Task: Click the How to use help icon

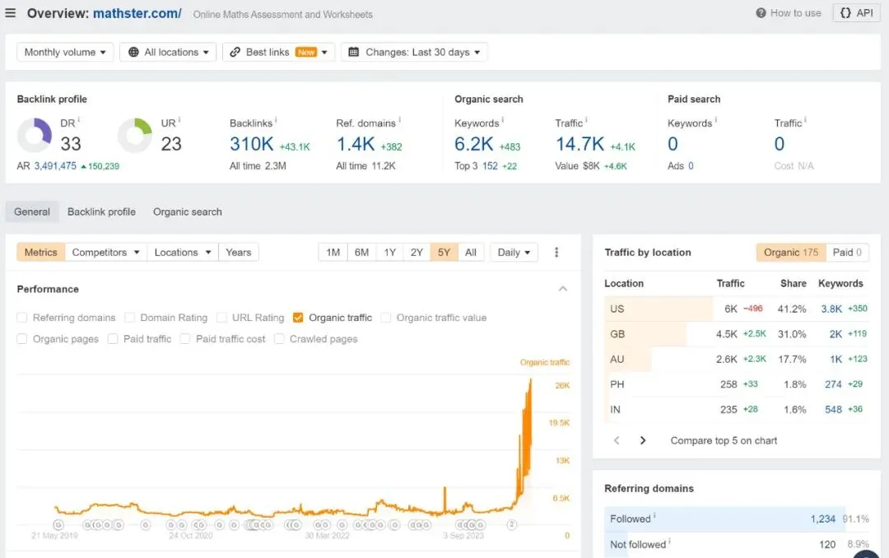Action: 761,13
